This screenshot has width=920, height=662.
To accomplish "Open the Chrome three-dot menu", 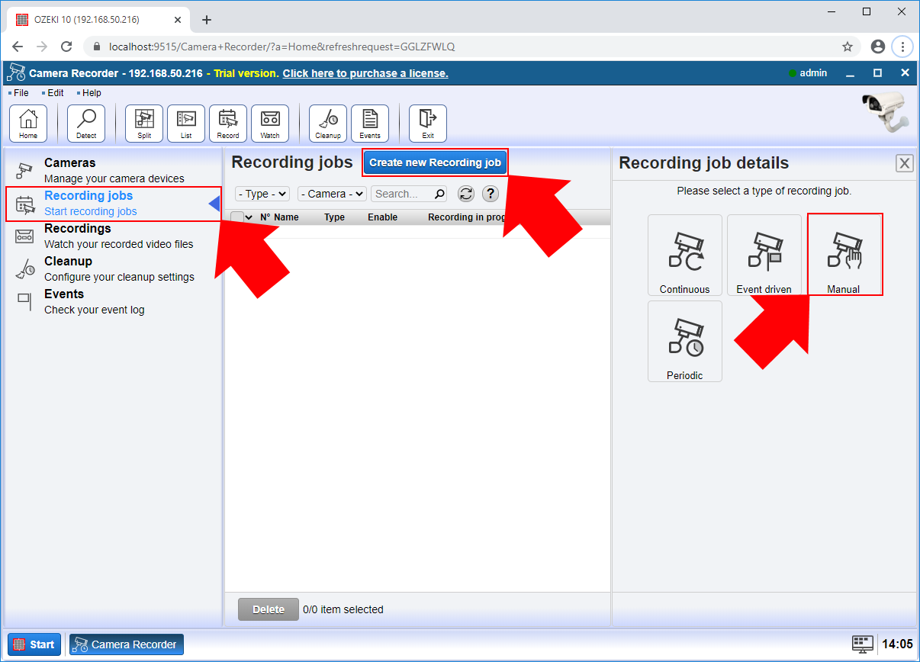I will pyautogui.click(x=903, y=47).
